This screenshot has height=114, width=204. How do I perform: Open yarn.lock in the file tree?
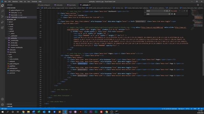[21, 73]
